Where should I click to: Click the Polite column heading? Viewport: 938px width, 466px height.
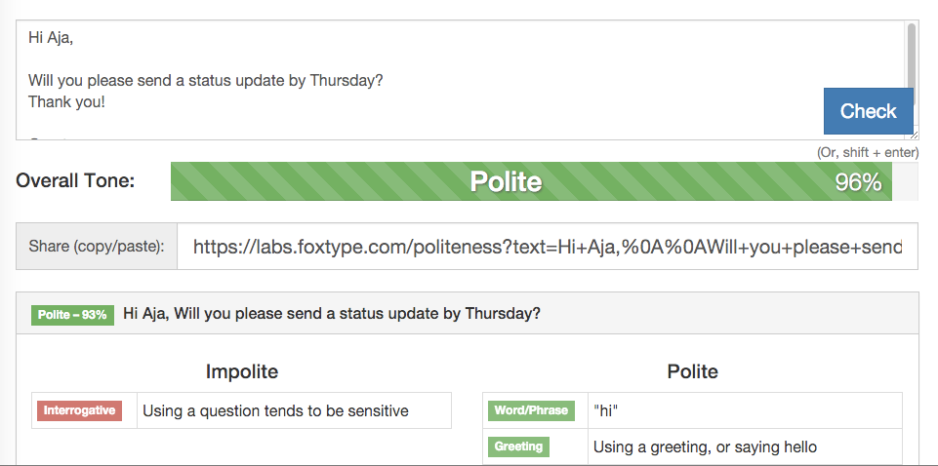(x=692, y=371)
